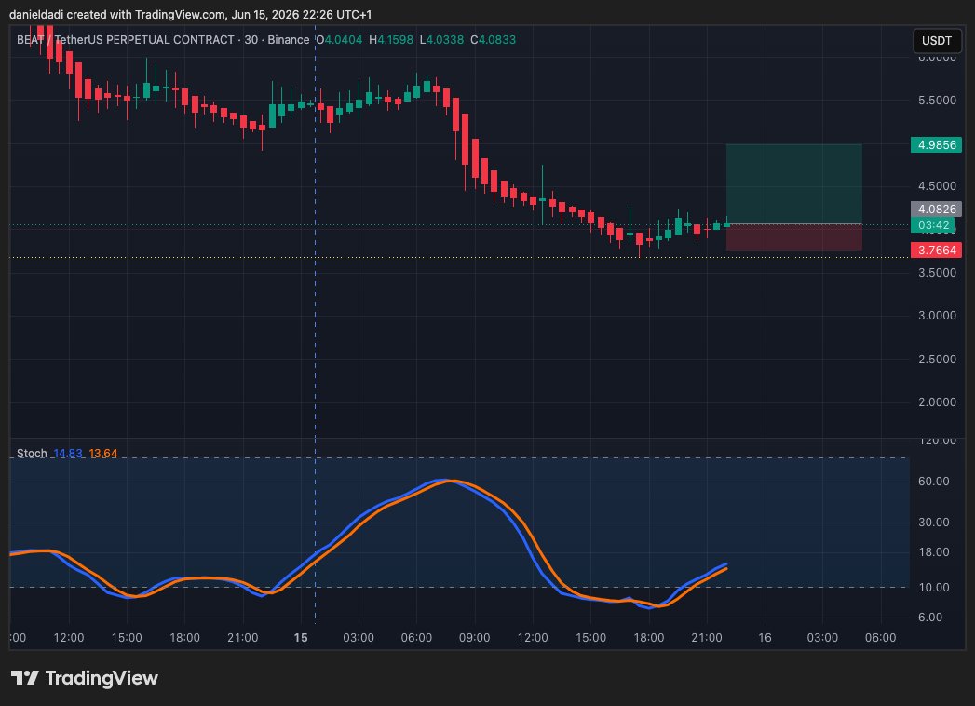This screenshot has width=975, height=706.
Task: Click the bold 15 date label on time axis
Action: pos(301,638)
